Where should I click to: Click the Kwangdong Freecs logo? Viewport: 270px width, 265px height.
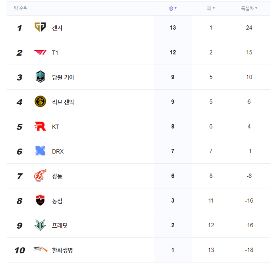(40, 176)
